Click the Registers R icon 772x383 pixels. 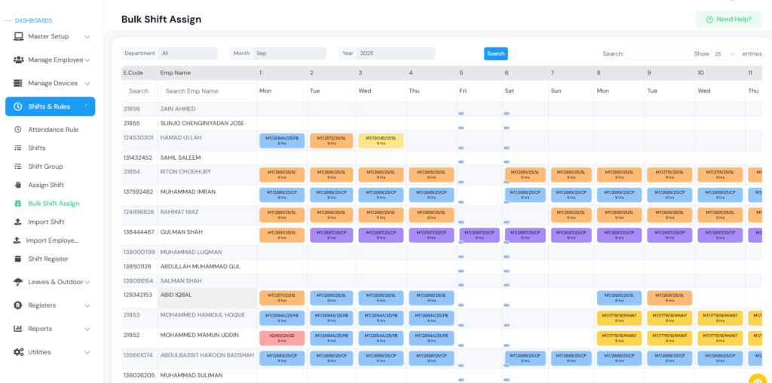(18, 305)
